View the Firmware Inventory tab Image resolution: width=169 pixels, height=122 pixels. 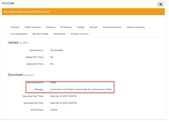(112, 27)
